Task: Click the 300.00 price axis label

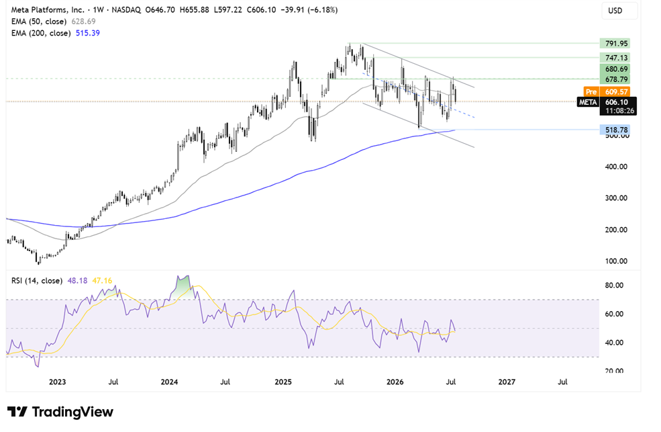Action: pyautogui.click(x=616, y=198)
